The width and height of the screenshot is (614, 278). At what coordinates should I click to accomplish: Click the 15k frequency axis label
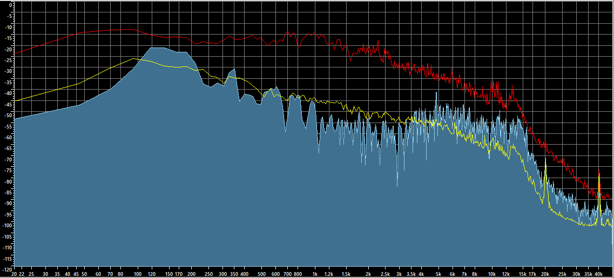[x=523, y=274]
